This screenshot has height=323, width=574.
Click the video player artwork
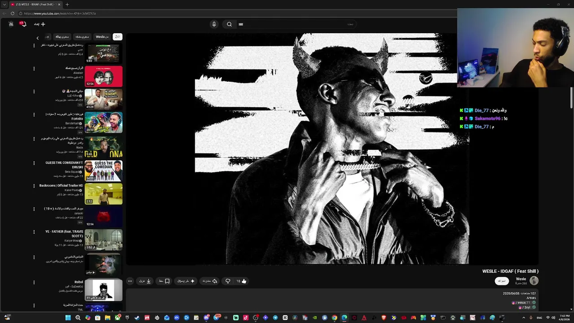click(x=332, y=149)
